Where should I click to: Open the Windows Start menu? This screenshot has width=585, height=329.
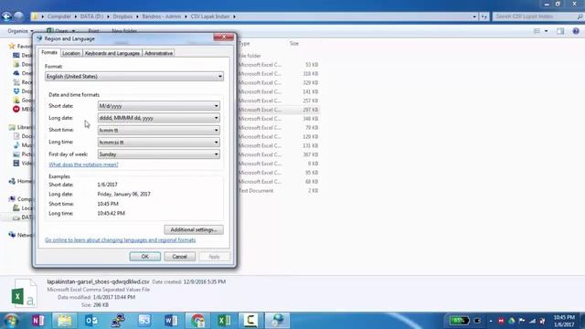(11, 321)
